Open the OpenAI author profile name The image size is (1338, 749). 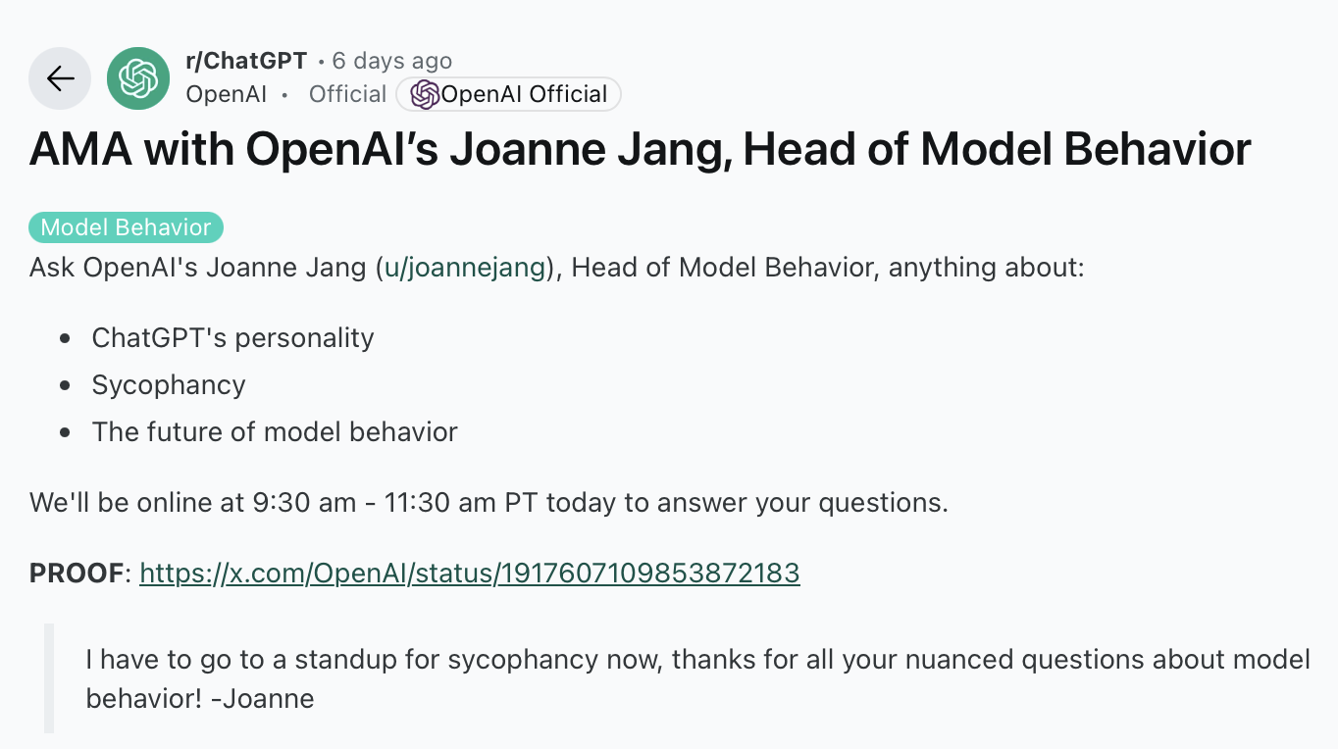click(x=227, y=94)
